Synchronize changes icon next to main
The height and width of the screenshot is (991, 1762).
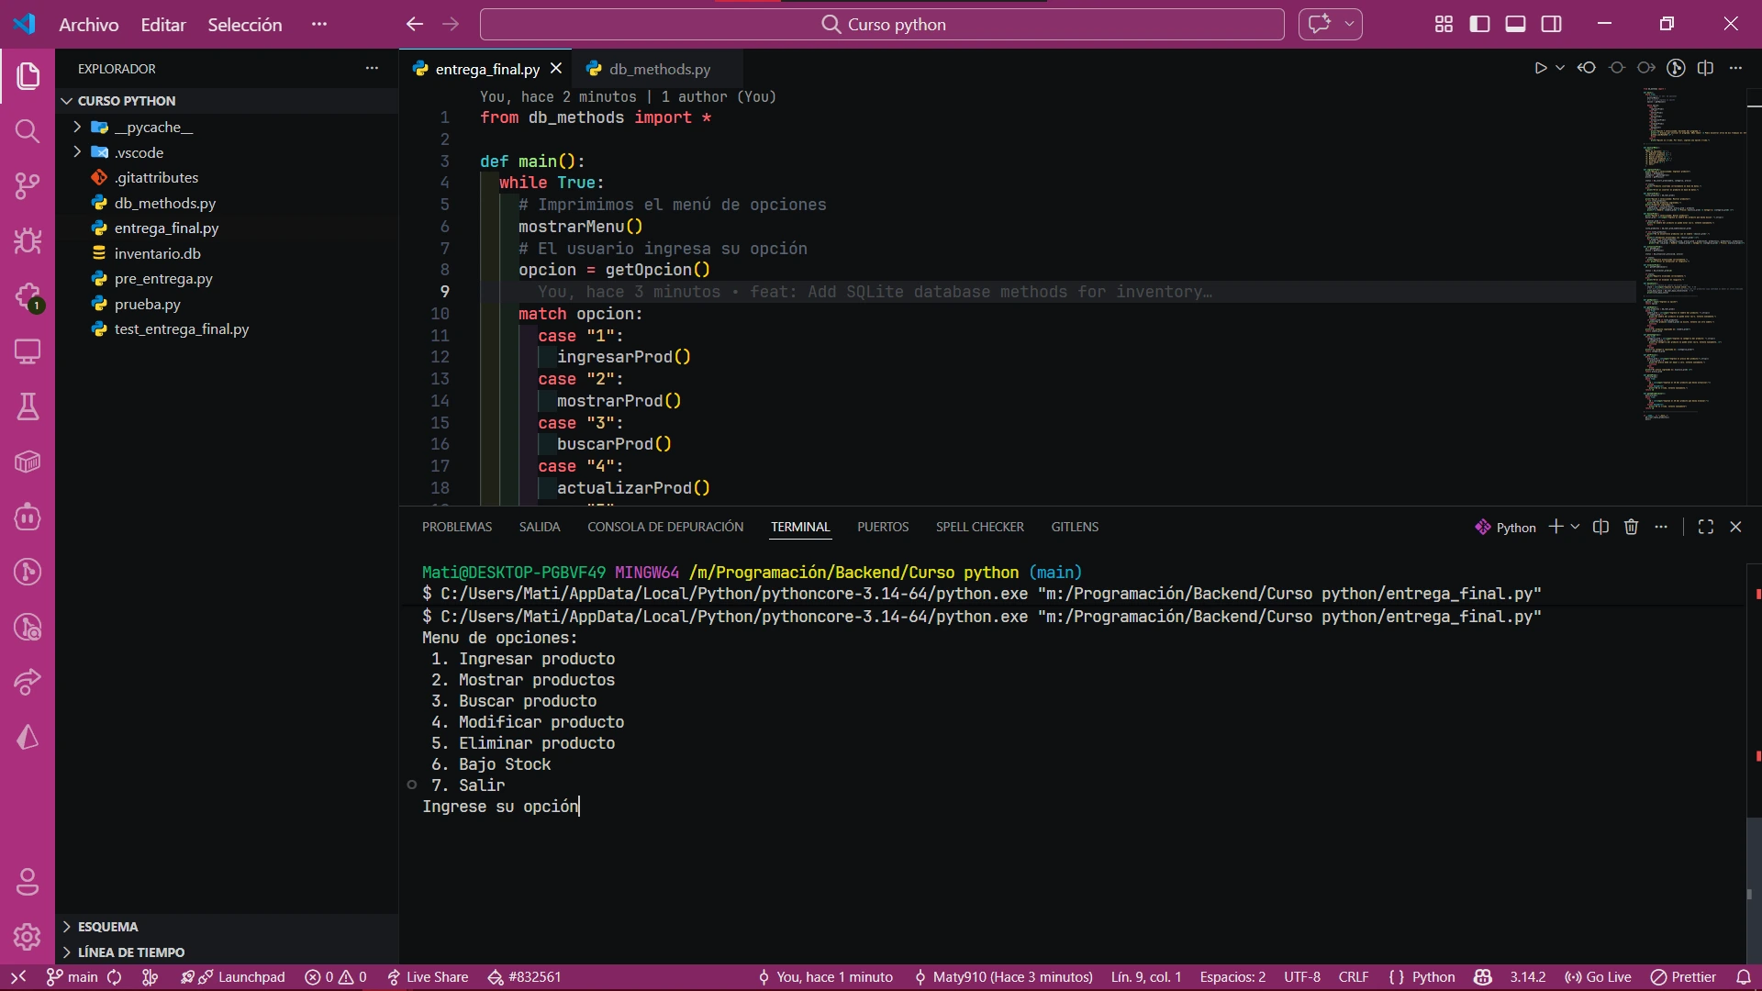coord(115,977)
